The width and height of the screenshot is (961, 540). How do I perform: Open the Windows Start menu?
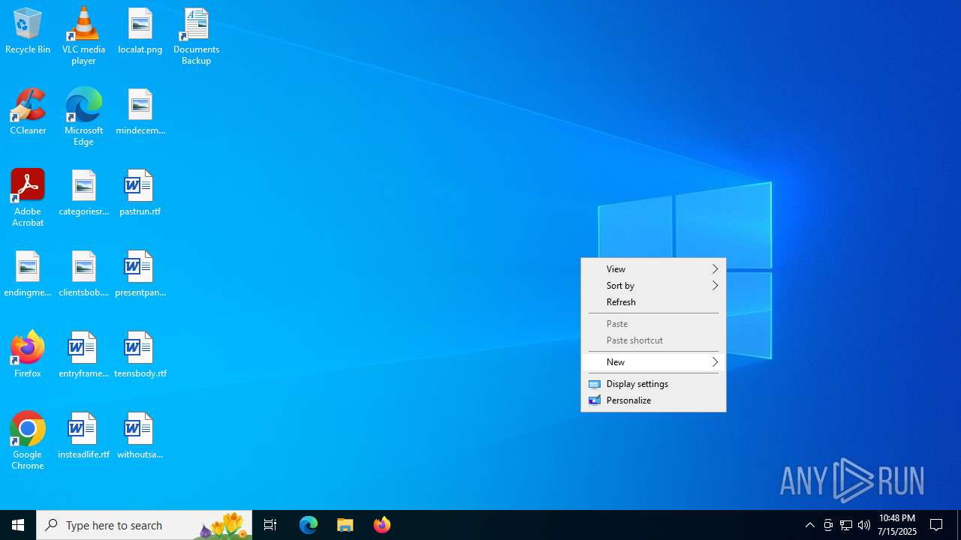(18, 525)
